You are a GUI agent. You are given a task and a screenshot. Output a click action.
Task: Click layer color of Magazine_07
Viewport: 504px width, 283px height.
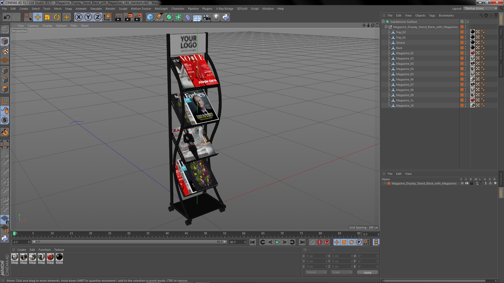462,85
